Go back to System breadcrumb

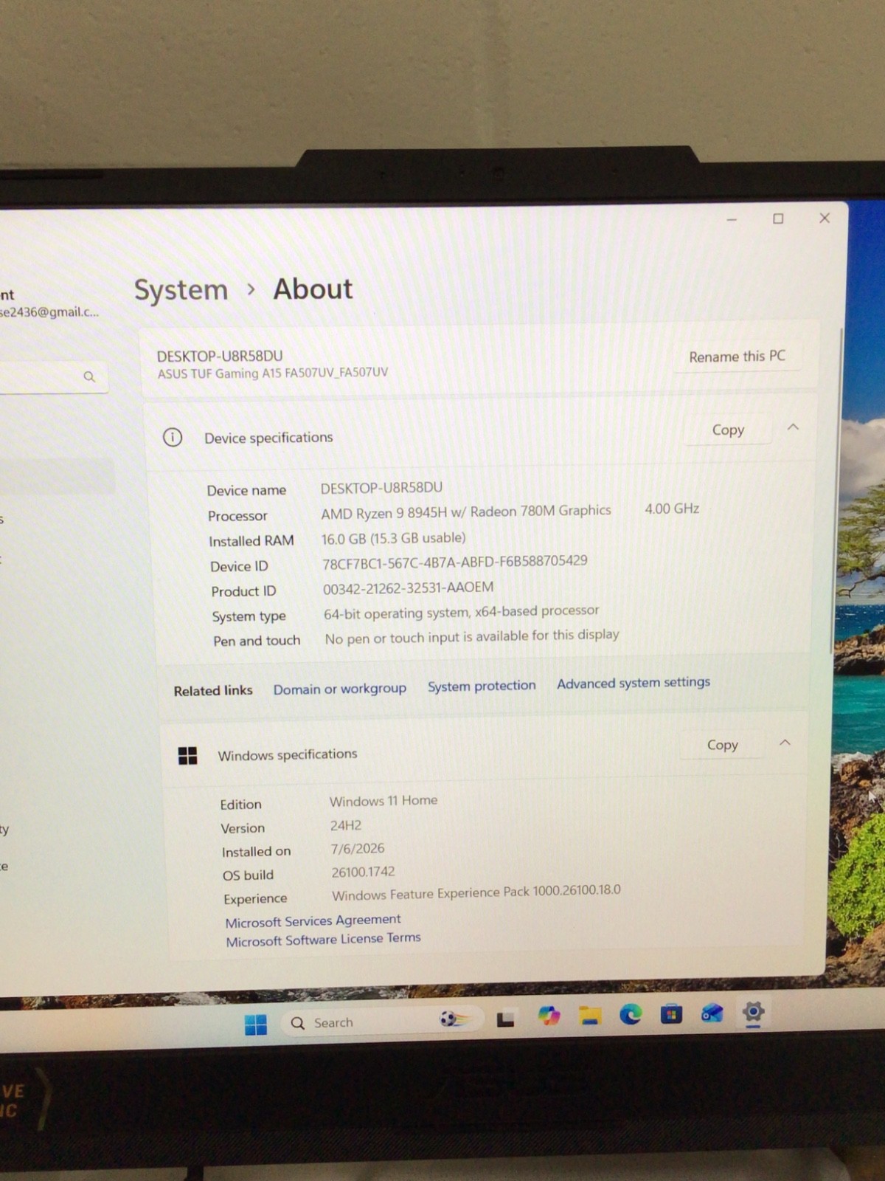(x=181, y=290)
